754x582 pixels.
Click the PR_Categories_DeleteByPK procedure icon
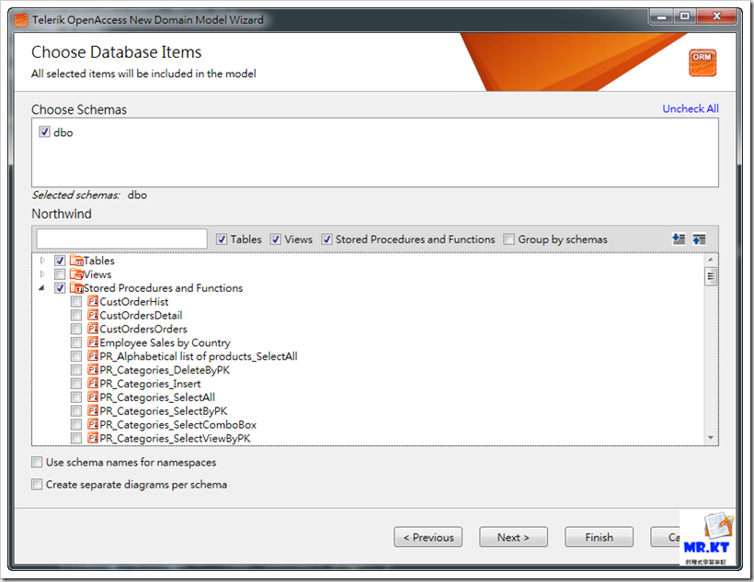(93, 370)
